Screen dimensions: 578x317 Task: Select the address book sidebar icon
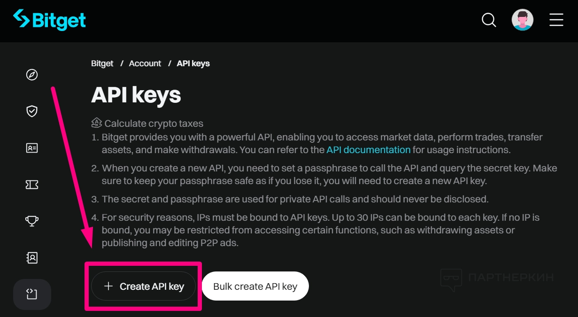[x=32, y=257]
